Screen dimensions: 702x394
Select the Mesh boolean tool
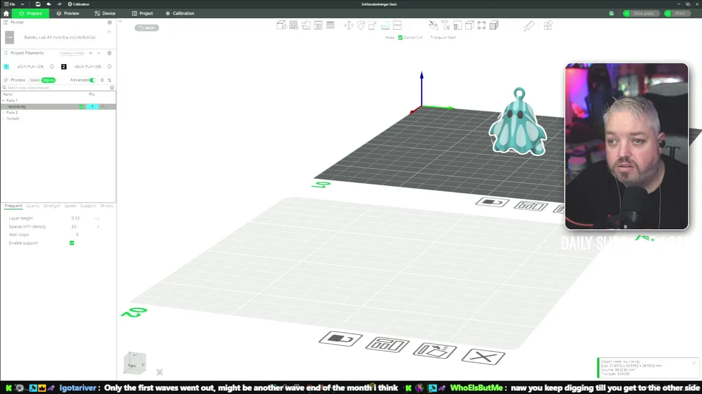[482, 25]
